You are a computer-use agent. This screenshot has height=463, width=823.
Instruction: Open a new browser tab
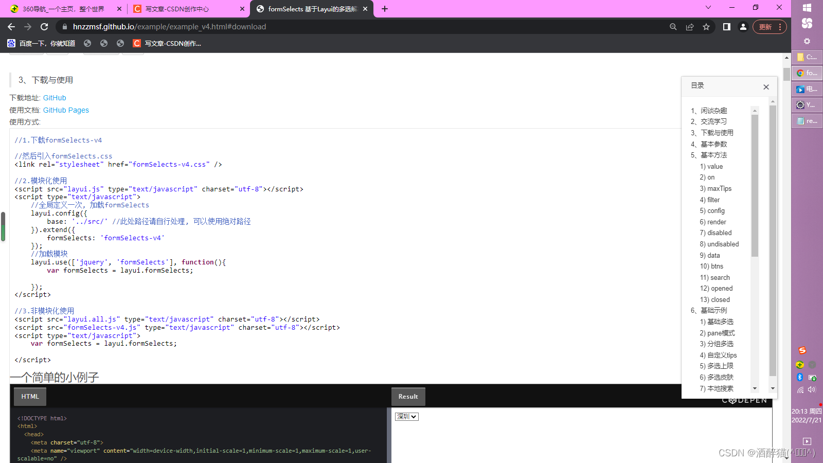[x=385, y=9]
